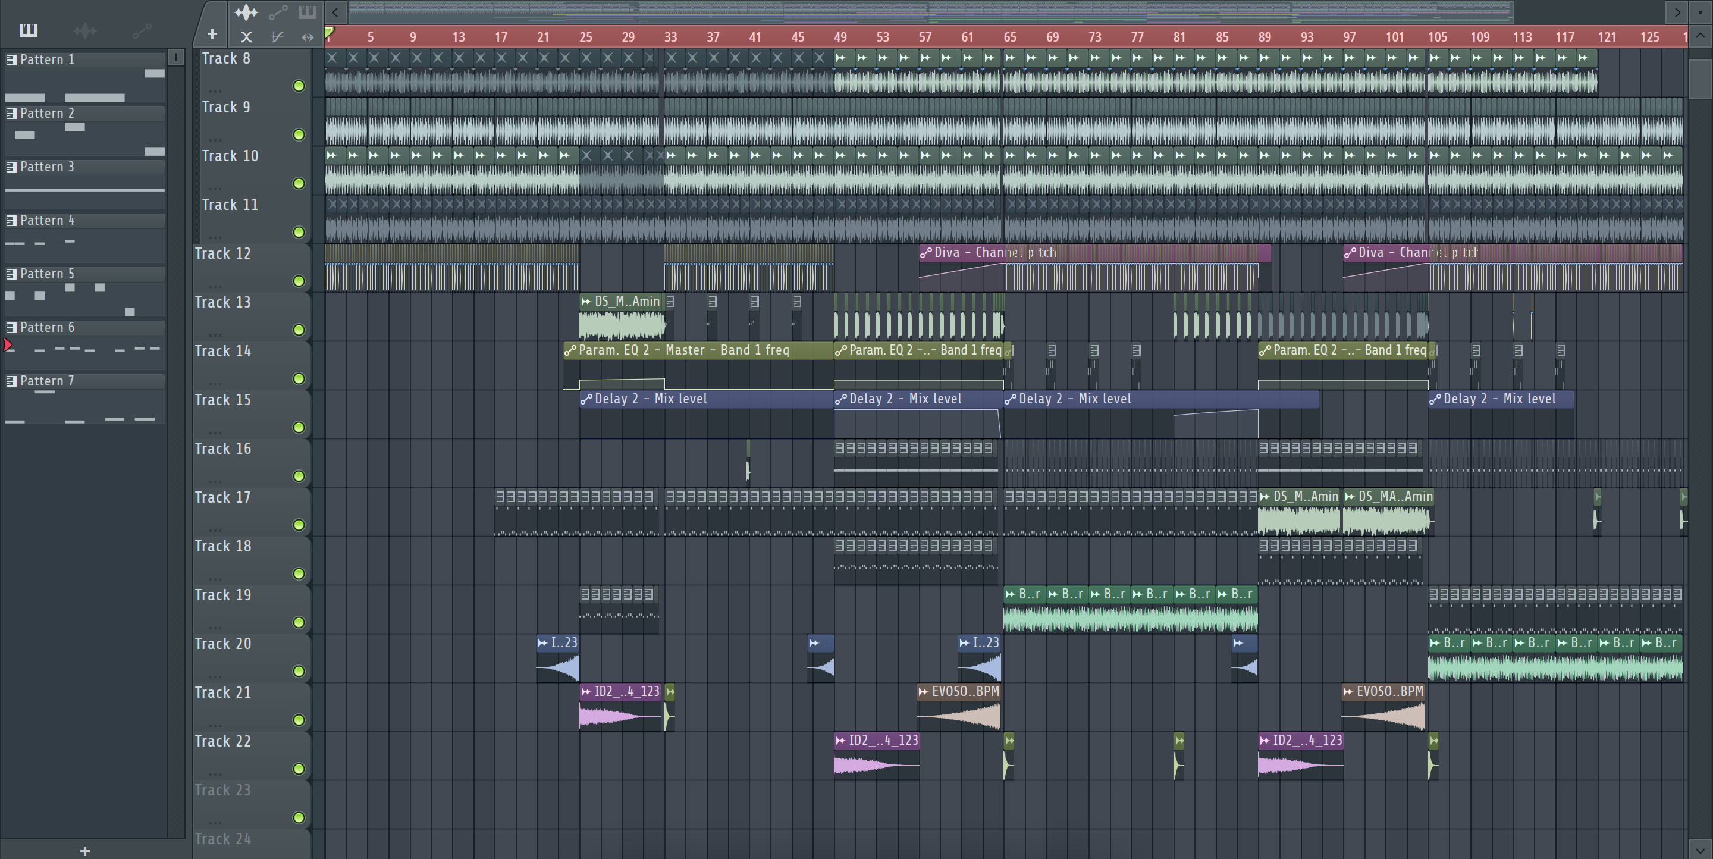Mute Track 22 with its green light
The height and width of the screenshot is (859, 1713).
[x=299, y=769]
